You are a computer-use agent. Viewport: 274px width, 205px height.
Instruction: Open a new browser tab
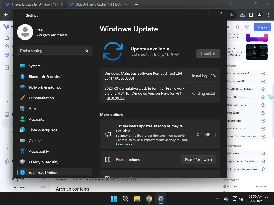(x=136, y=5)
